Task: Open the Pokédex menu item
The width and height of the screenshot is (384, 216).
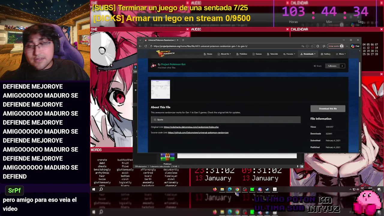Action: click(242, 54)
